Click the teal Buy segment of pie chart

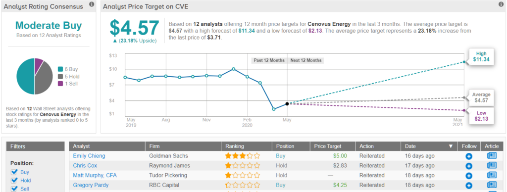(x=25, y=76)
